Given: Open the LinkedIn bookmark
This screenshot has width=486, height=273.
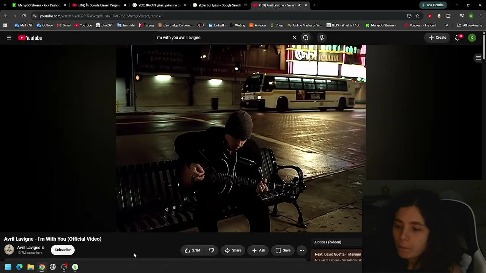Looking at the screenshot, I should 217,25.
